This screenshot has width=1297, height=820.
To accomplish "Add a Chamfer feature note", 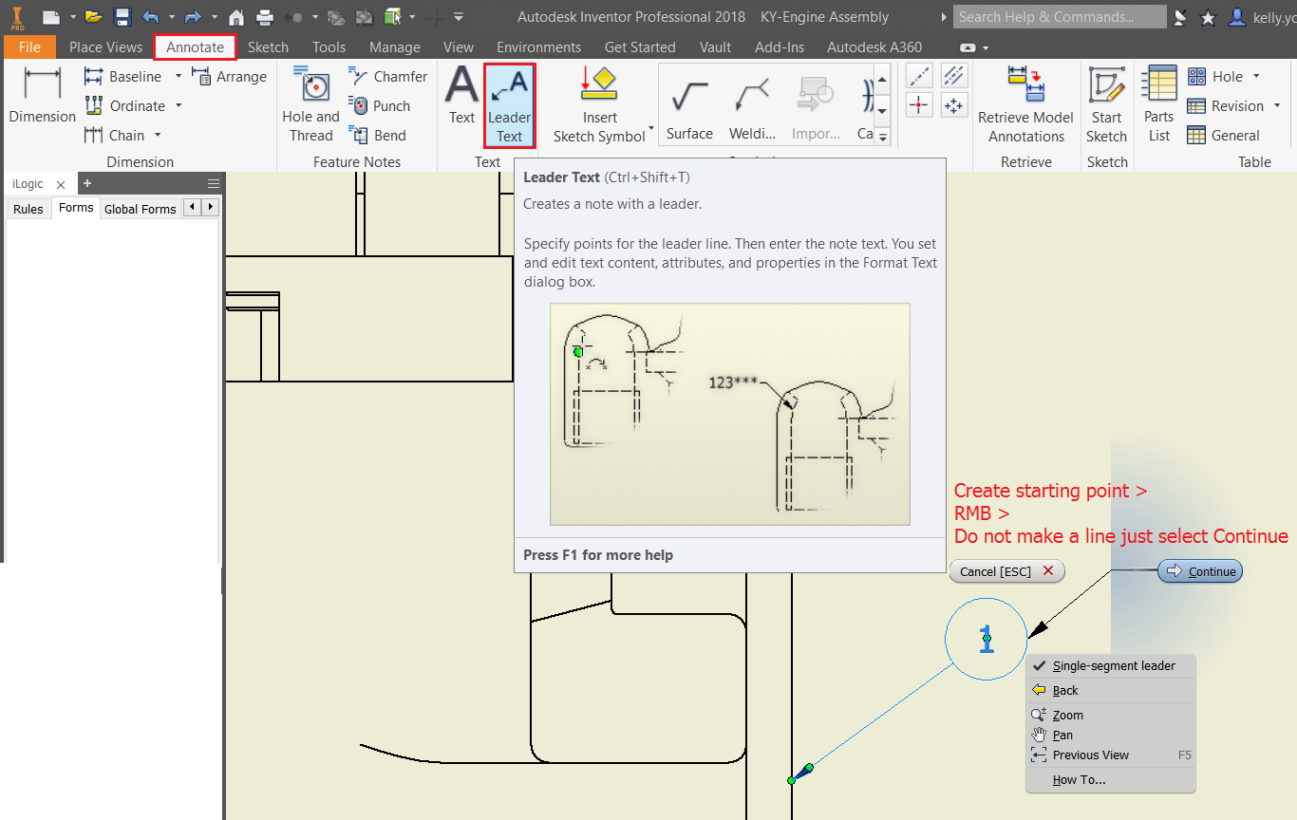I will [387, 76].
